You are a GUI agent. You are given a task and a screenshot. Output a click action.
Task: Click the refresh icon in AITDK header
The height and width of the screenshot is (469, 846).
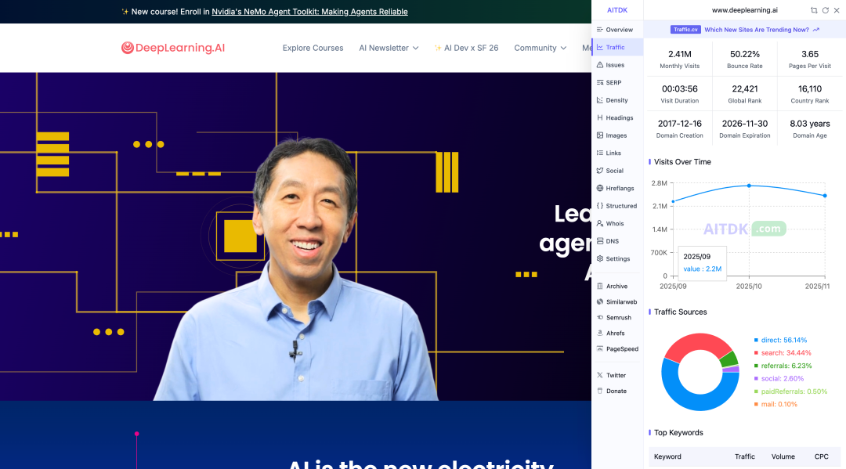pos(825,10)
